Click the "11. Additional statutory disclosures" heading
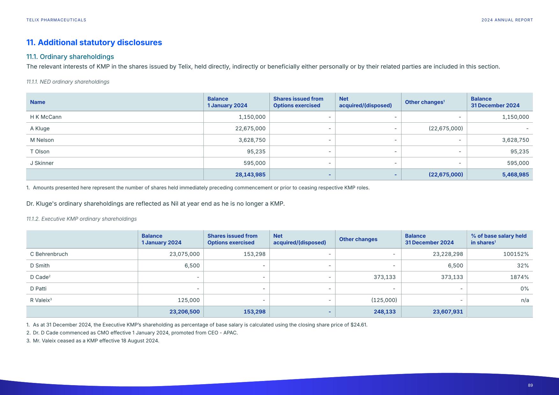 (x=94, y=42)
